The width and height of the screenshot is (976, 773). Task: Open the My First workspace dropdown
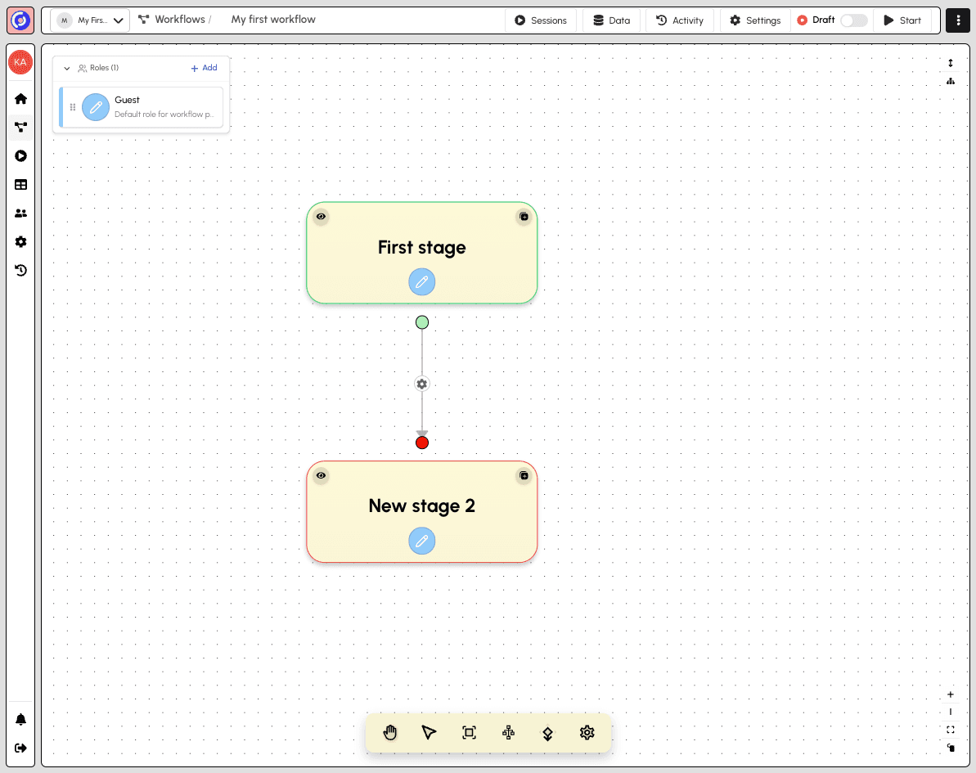click(x=90, y=19)
